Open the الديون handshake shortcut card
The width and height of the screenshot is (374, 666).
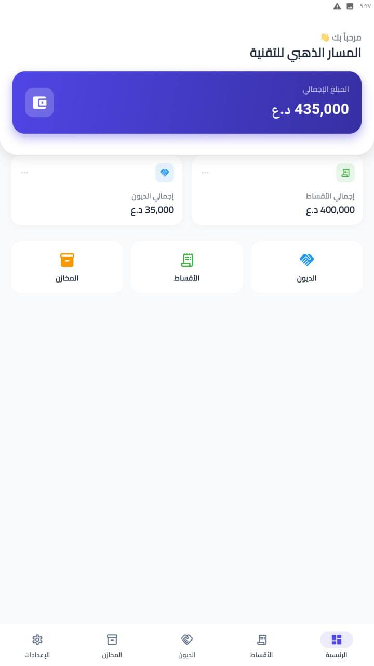click(x=306, y=267)
